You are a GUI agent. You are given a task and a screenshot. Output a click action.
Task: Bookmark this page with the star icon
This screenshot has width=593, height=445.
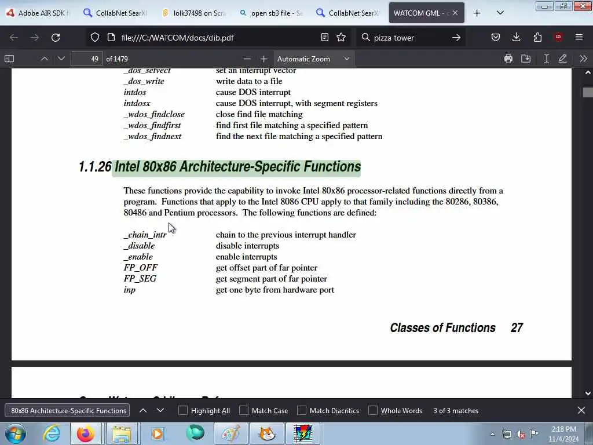point(341,37)
